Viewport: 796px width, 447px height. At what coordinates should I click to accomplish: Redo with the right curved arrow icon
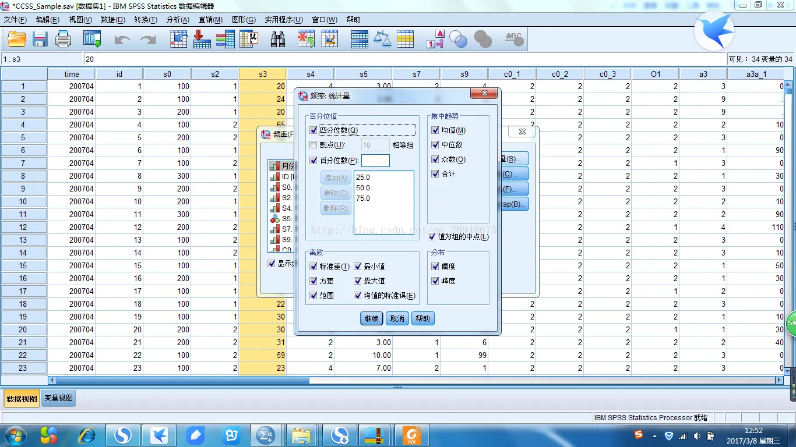(147, 40)
